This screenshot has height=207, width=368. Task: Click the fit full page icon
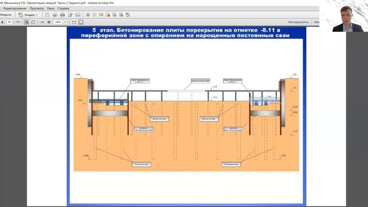coord(80,22)
